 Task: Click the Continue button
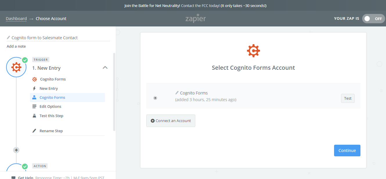347,151
